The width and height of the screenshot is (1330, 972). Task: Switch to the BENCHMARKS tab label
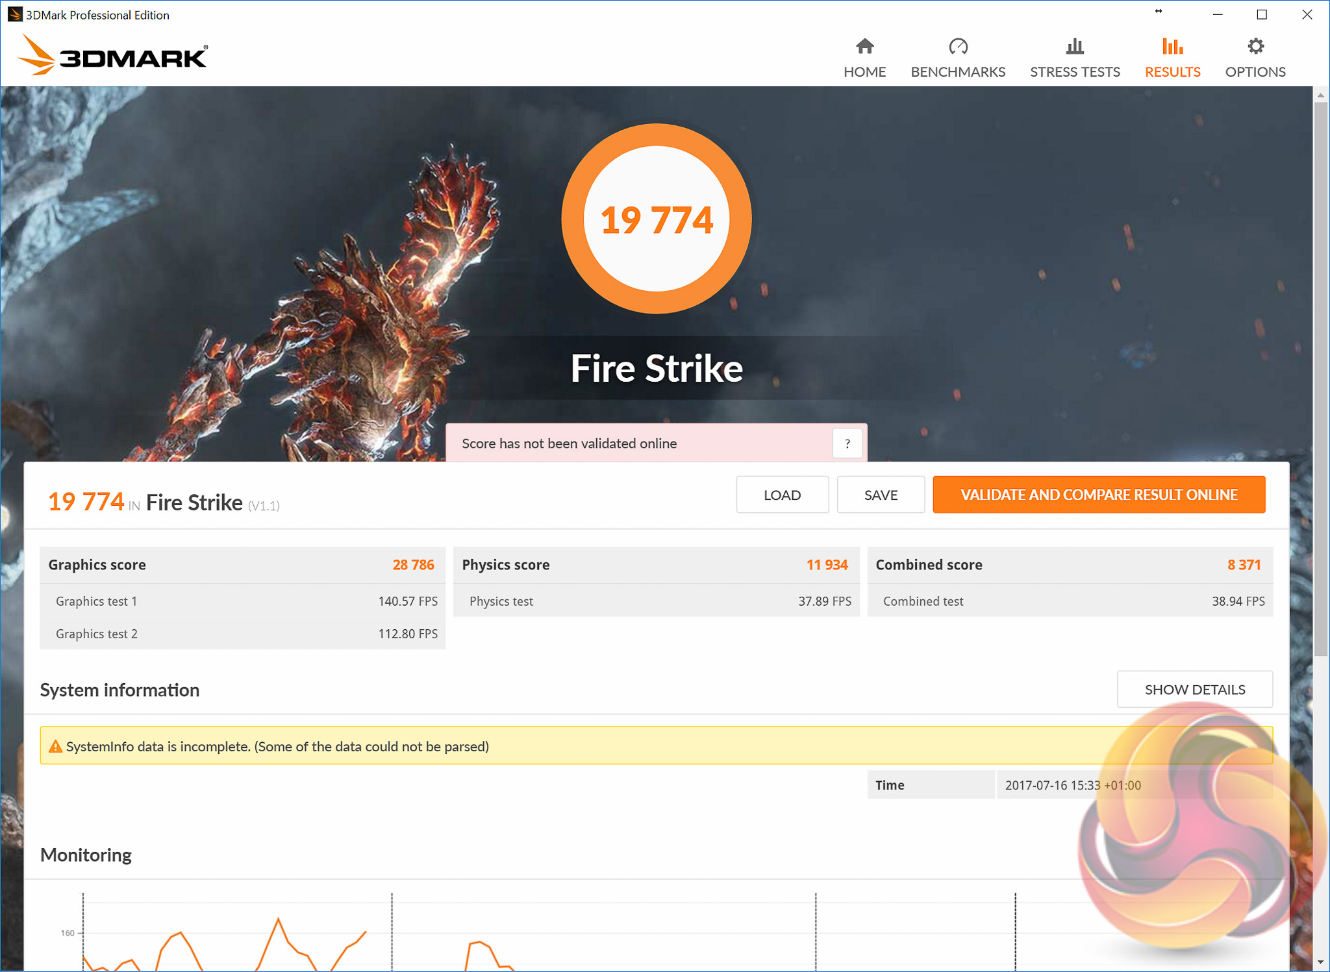pyautogui.click(x=958, y=72)
